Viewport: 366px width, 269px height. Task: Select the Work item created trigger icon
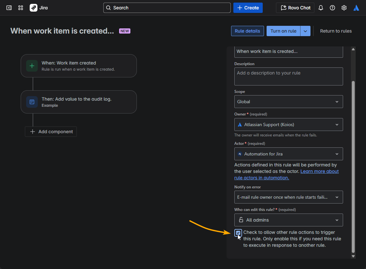pos(32,65)
